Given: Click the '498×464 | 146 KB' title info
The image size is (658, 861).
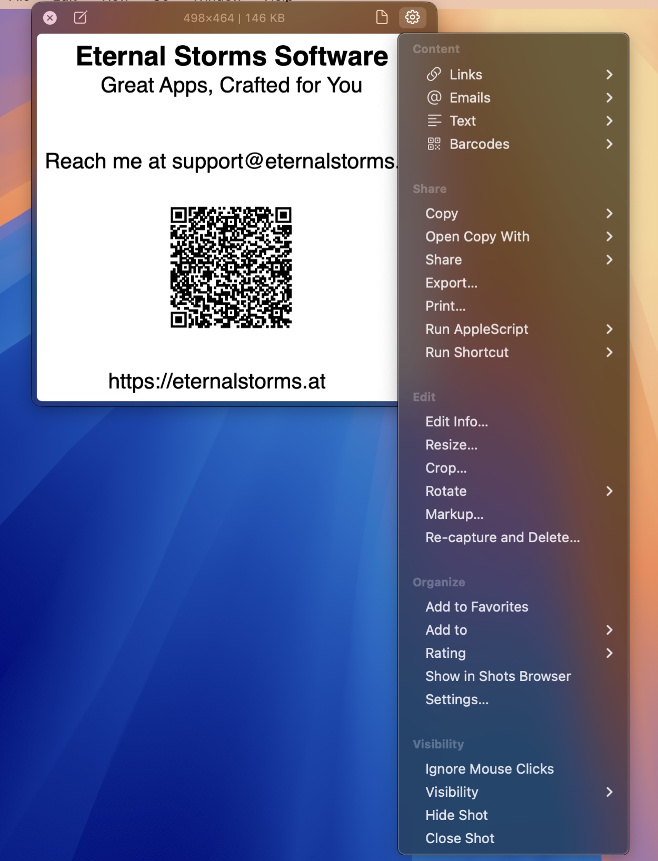Looking at the screenshot, I should [234, 18].
